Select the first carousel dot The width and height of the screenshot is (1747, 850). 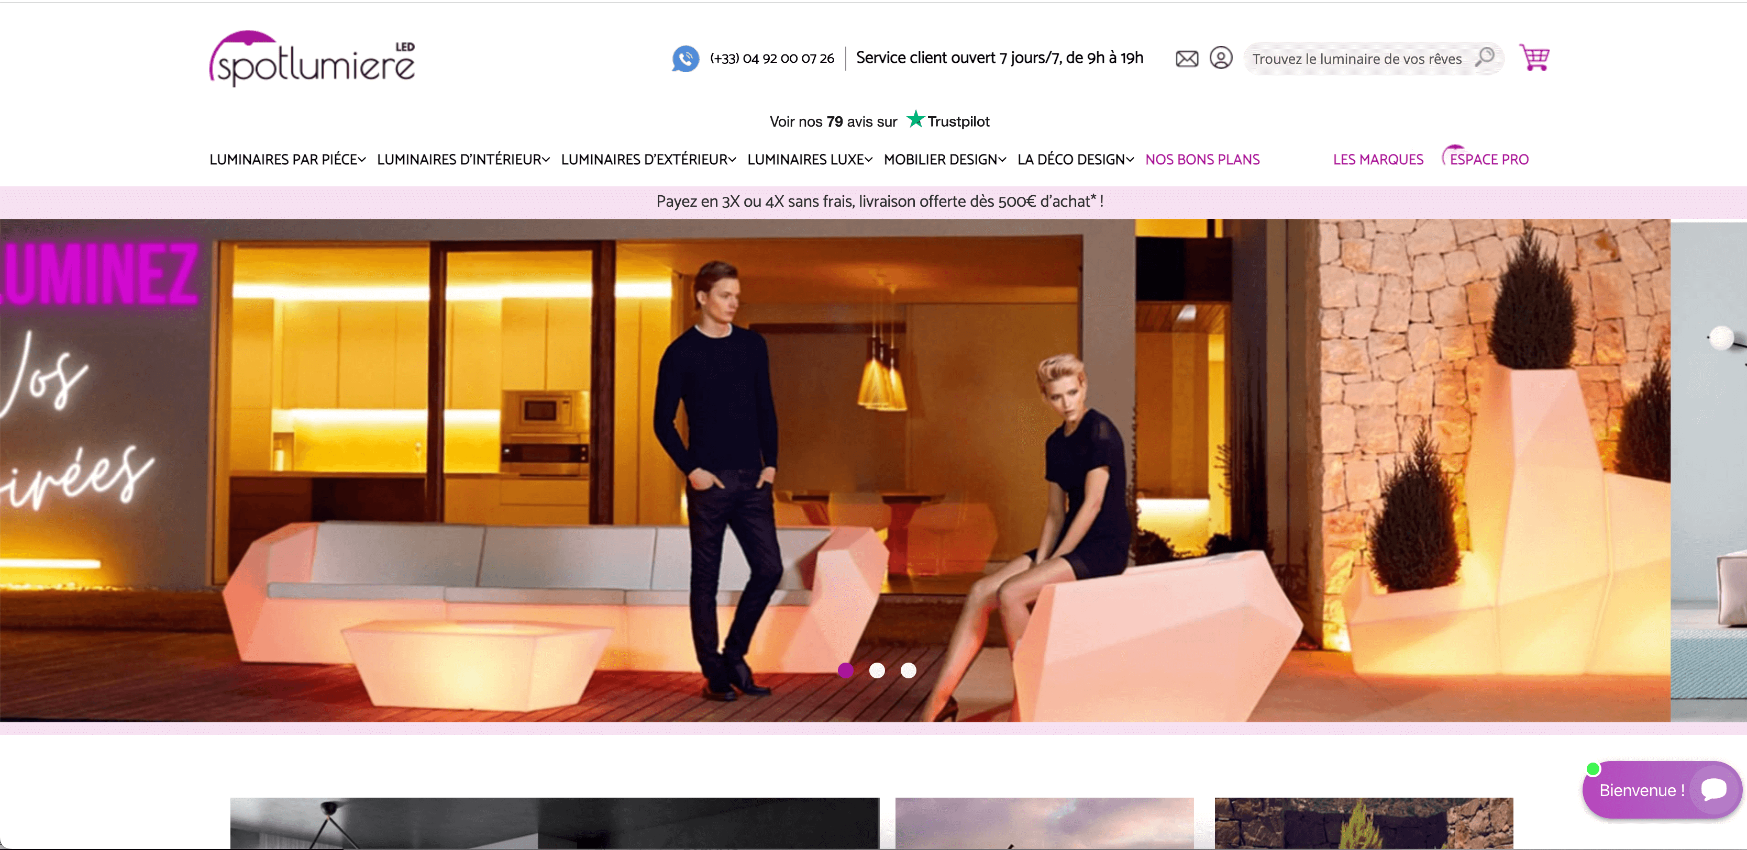[845, 670]
